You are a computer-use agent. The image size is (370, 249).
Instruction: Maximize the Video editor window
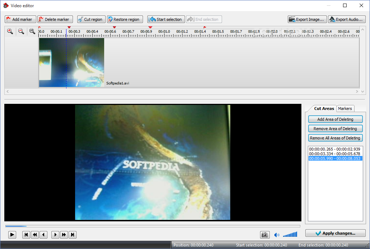pyautogui.click(x=345, y=5)
